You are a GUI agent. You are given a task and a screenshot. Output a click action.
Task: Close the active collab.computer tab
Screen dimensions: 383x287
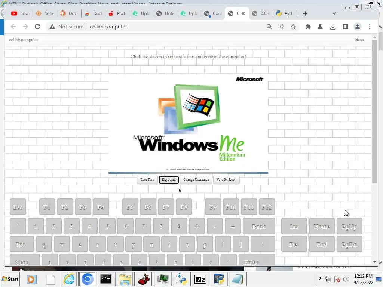pos(243,13)
